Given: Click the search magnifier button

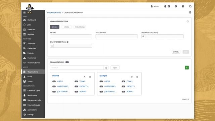Looking at the screenshot, I should 106,68.
